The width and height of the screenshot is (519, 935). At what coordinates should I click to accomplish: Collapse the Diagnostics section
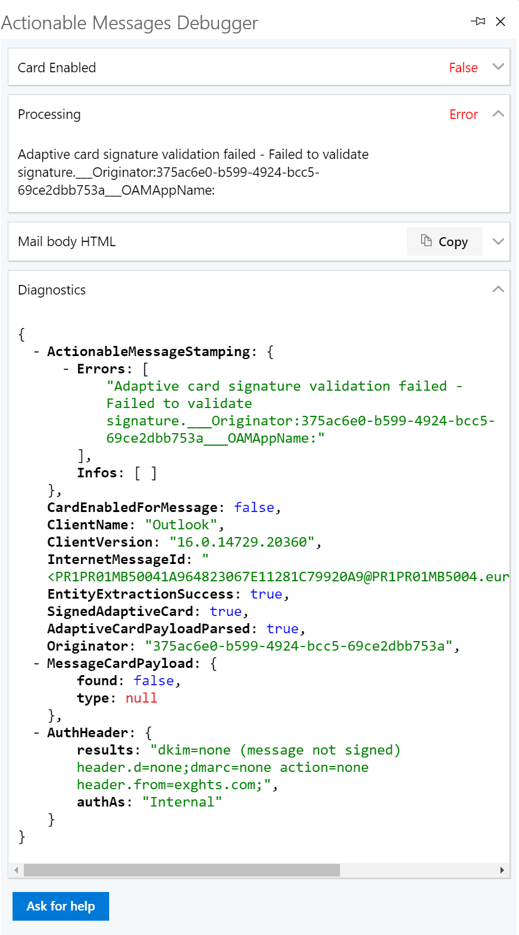click(499, 289)
